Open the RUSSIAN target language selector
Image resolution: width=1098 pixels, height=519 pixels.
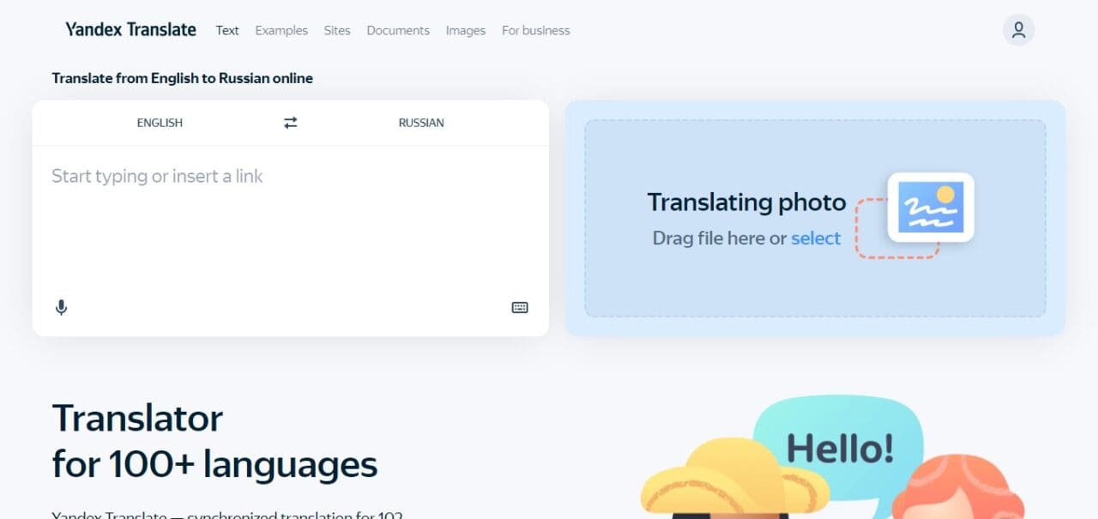(421, 123)
